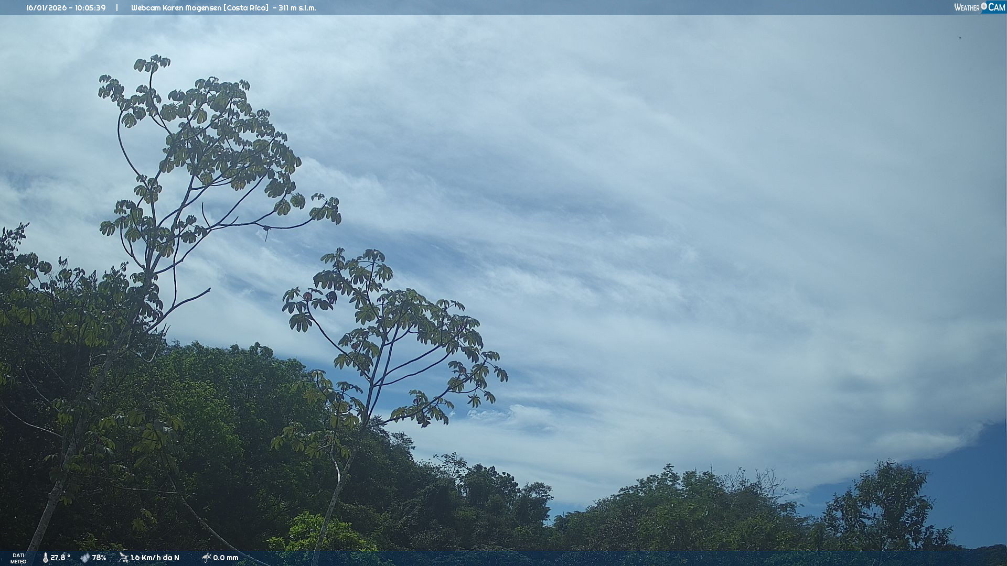Image resolution: width=1007 pixels, height=566 pixels.
Task: Click the wind speed icon
Action: 123,558
